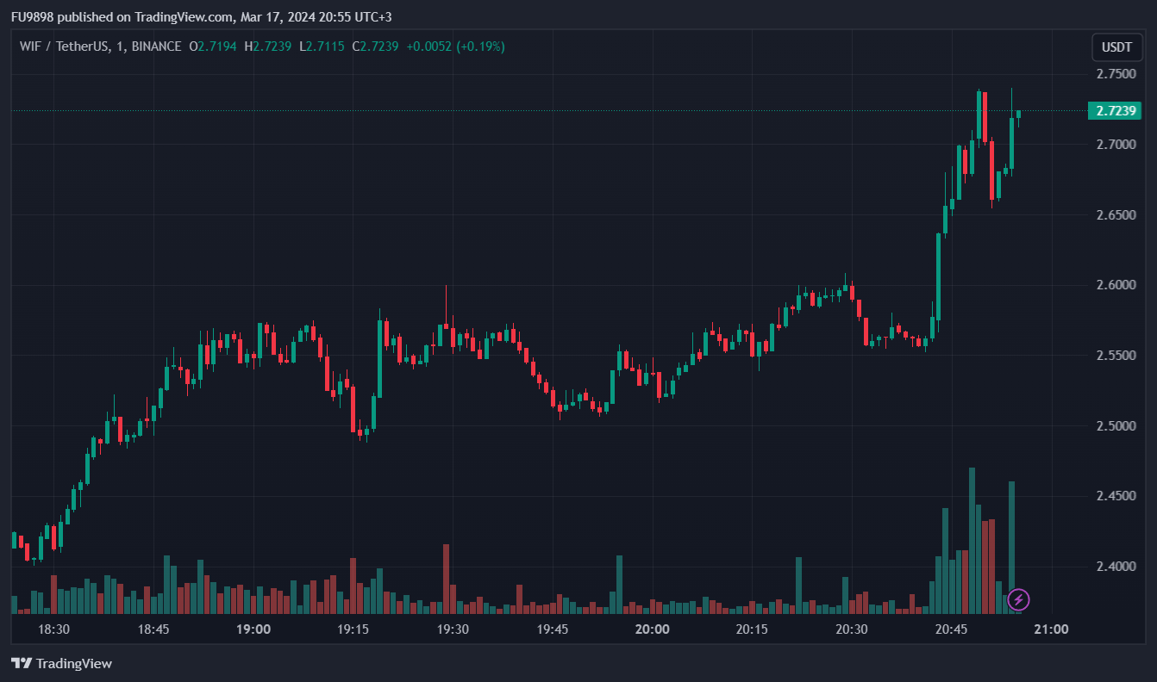The width and height of the screenshot is (1157, 682).
Task: Click the 20:00 time axis label
Action: point(652,629)
